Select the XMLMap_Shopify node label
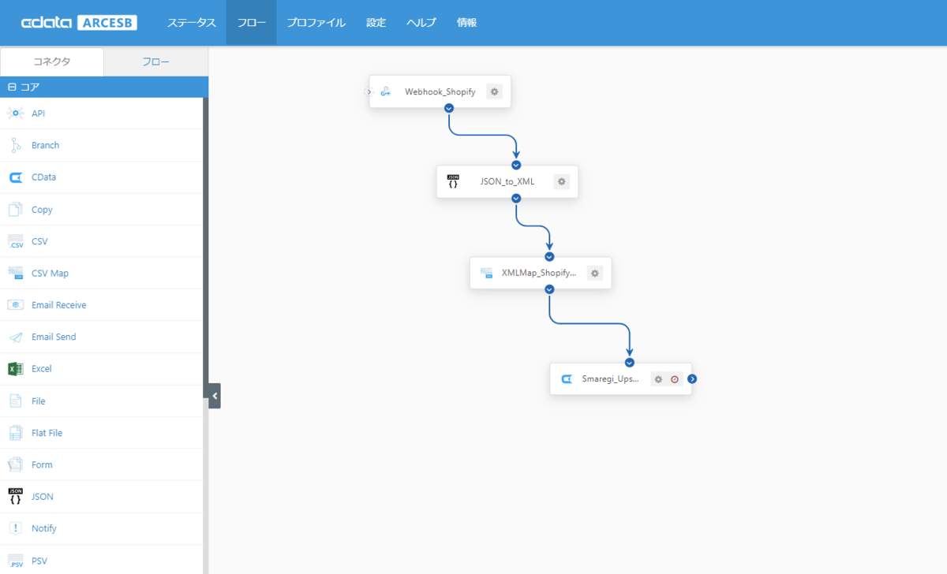The height and width of the screenshot is (574, 947). click(539, 273)
